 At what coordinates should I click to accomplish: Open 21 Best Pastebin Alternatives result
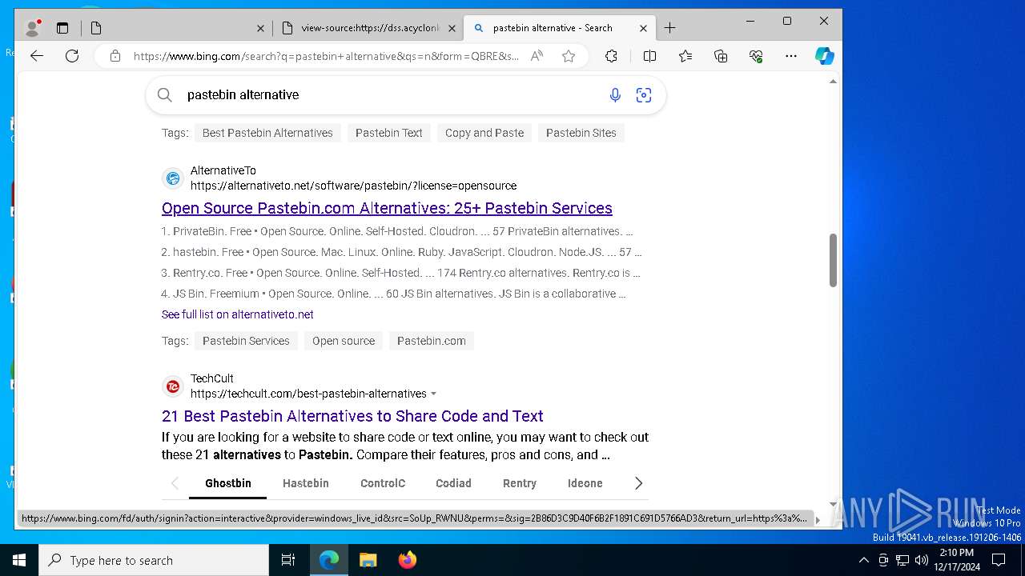(x=352, y=416)
